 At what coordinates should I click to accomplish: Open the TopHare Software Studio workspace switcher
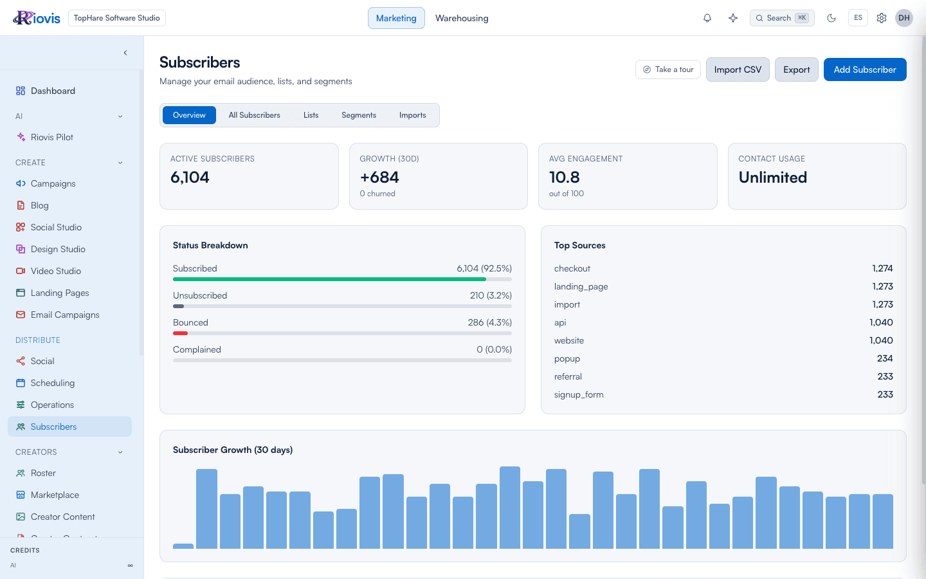(117, 18)
